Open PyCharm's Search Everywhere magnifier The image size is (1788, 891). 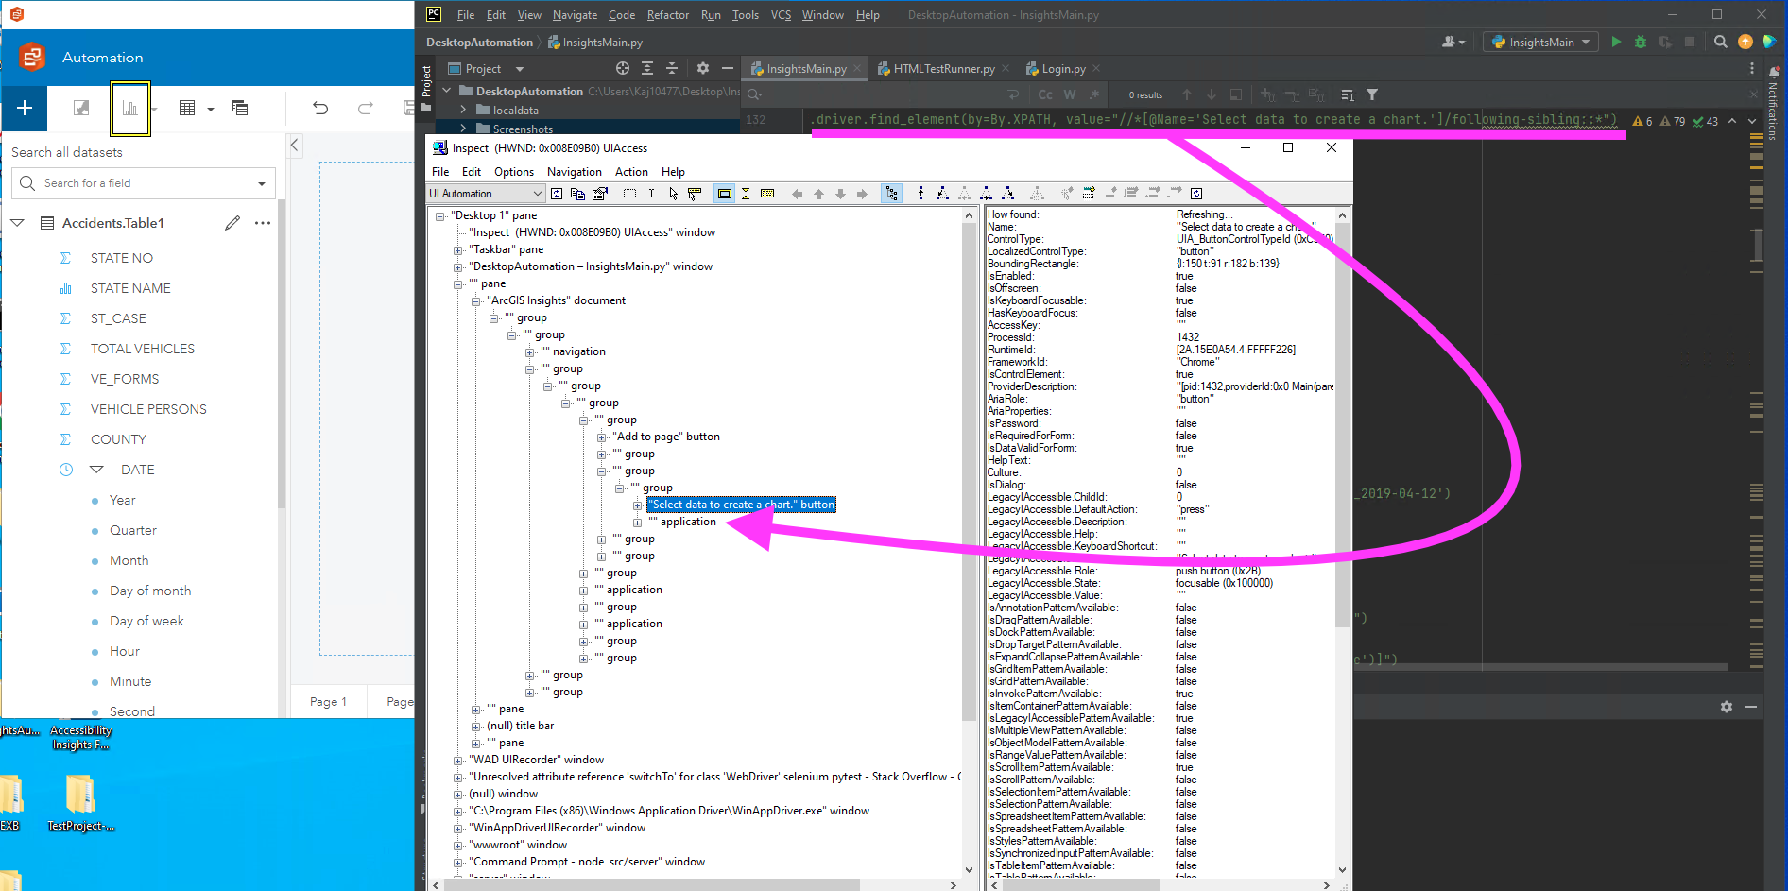(1721, 42)
